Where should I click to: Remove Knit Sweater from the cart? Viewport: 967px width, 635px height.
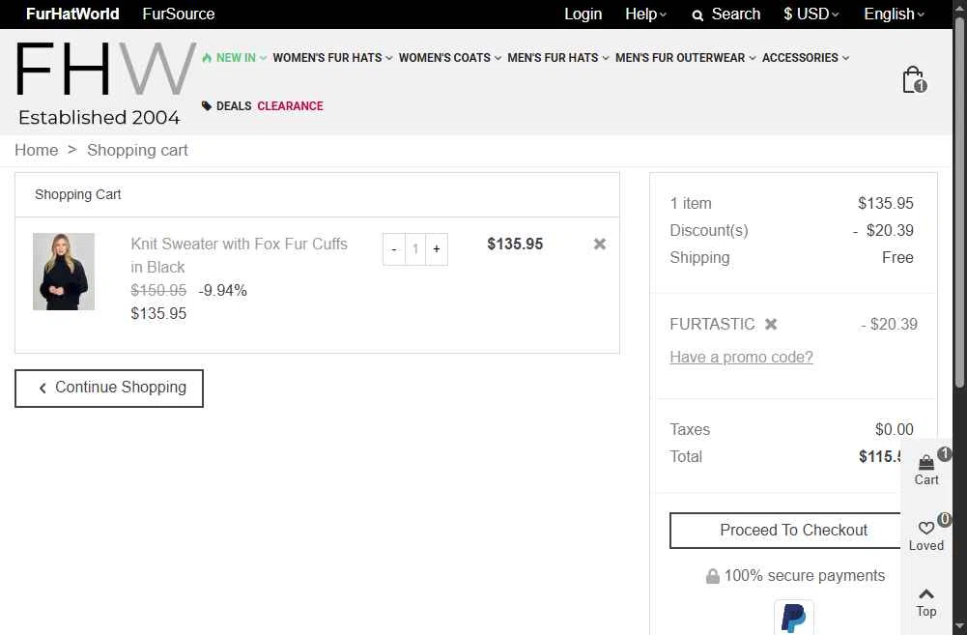(x=600, y=244)
